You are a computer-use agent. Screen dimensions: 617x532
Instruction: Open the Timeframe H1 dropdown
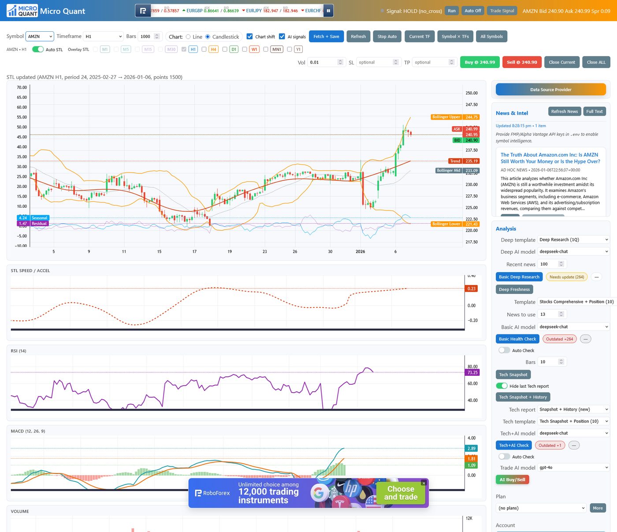(104, 36)
